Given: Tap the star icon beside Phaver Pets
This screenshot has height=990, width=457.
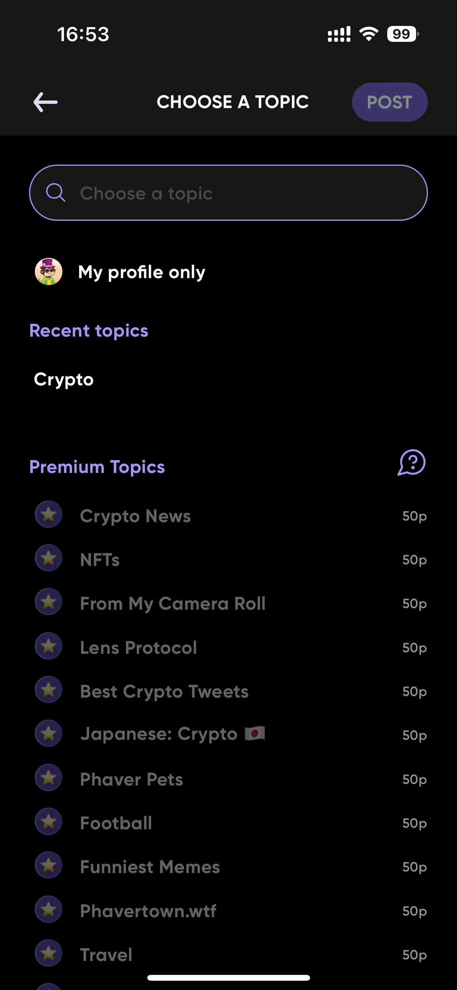Looking at the screenshot, I should tap(48, 778).
